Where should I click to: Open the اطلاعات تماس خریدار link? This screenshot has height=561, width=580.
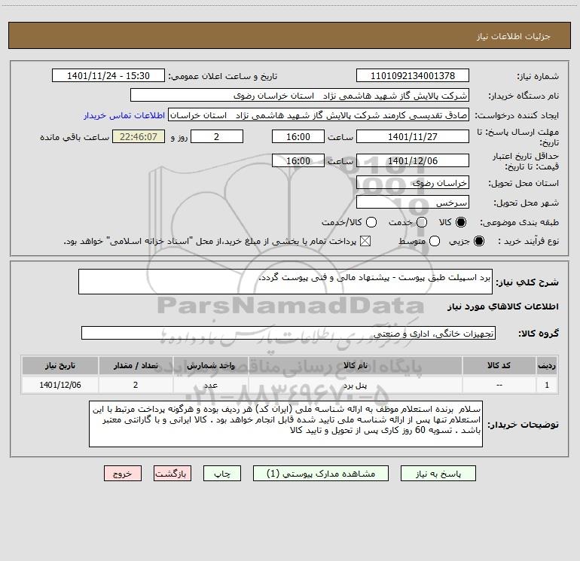[124, 115]
